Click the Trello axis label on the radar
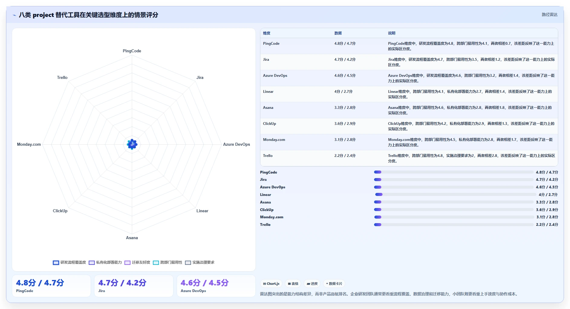Screen dimensions: 570x309 point(62,77)
